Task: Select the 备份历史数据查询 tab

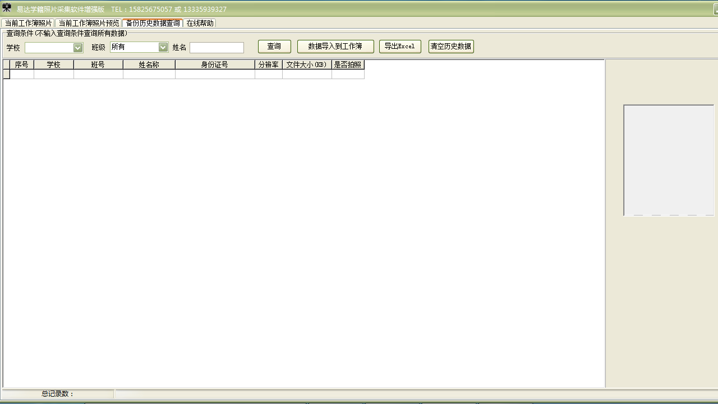Action: 153,23
